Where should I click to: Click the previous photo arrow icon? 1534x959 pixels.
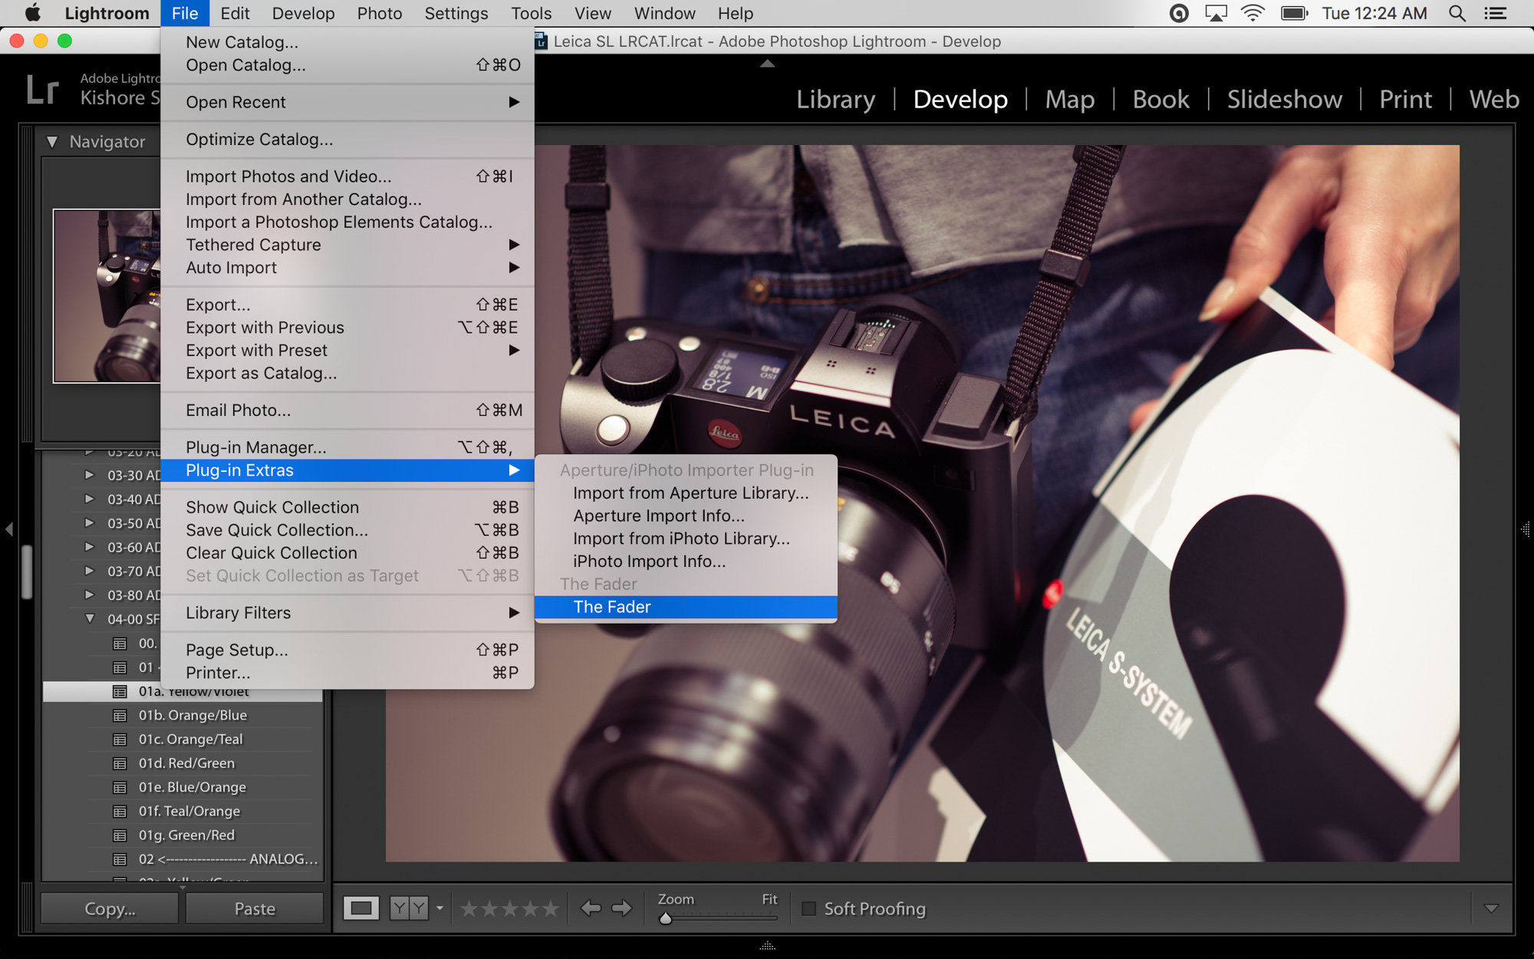click(591, 908)
